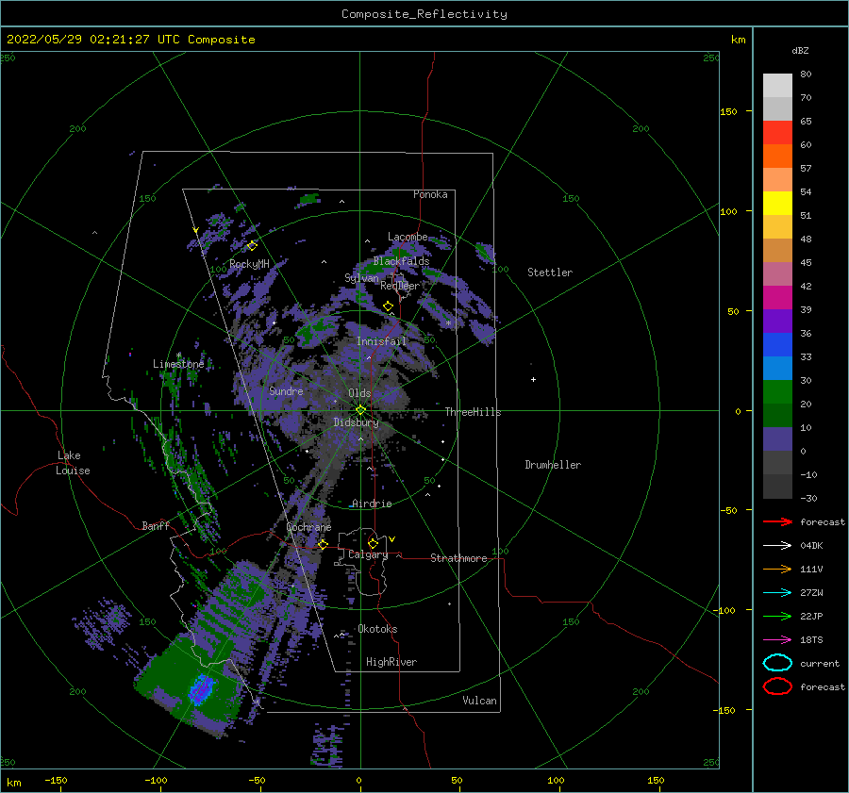Pick the purple swatch between 10 and 0 dBZ
The width and height of the screenshot is (849, 793).
(777, 439)
